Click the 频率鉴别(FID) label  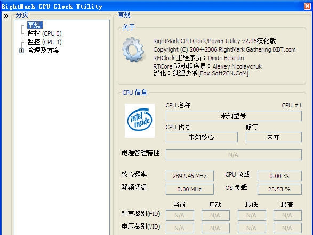[141, 214]
